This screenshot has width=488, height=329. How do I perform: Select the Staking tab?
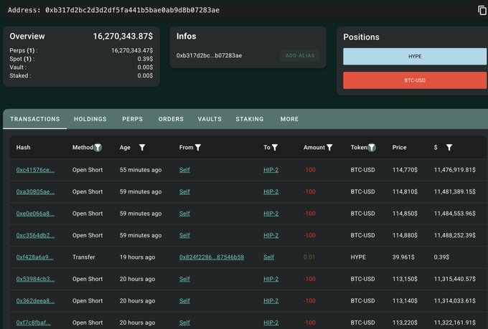(x=249, y=119)
